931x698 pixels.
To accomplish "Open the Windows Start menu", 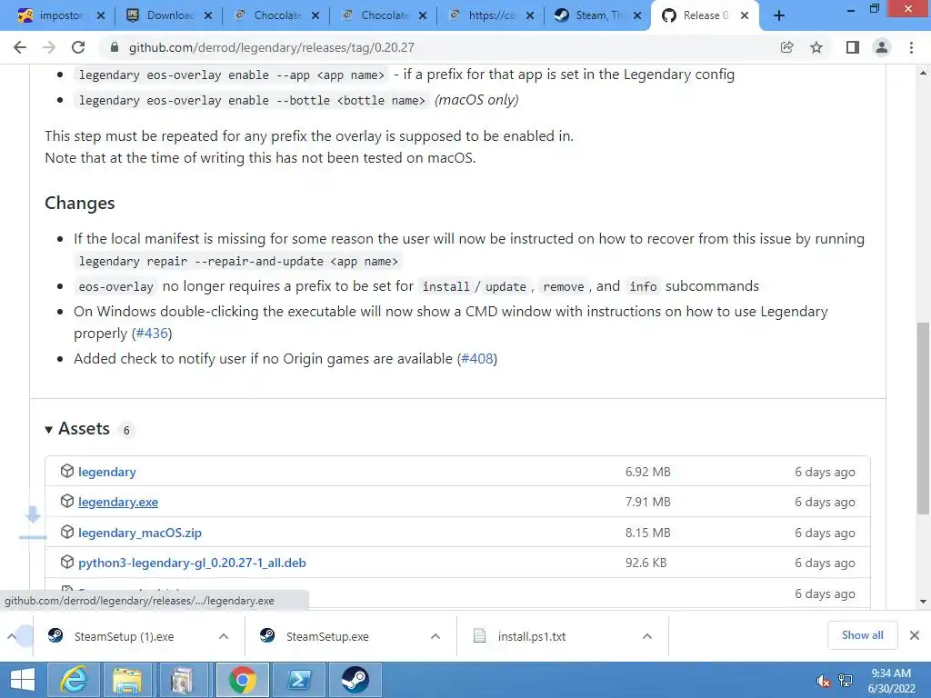I will 23,680.
